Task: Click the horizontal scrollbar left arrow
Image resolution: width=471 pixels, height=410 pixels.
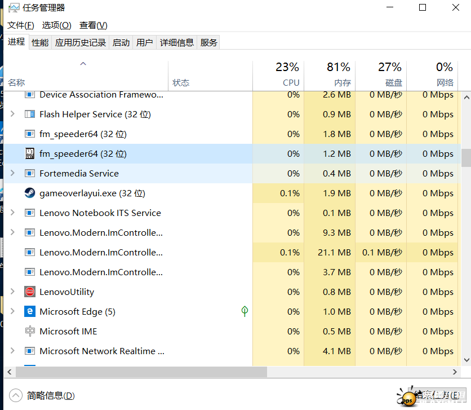Action: pos(10,372)
